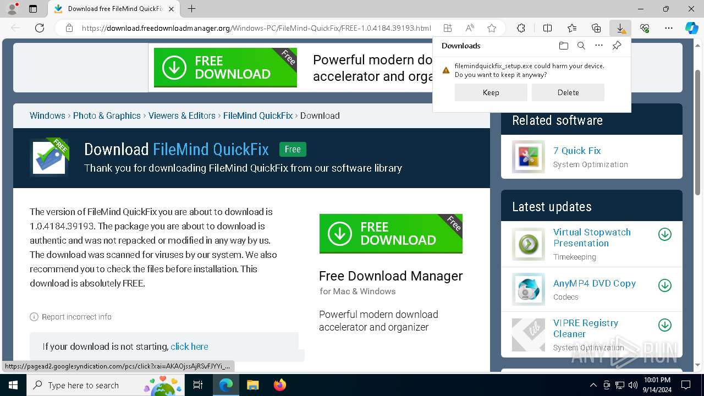
Task: Open downloads folder icon
Action: 563,46
